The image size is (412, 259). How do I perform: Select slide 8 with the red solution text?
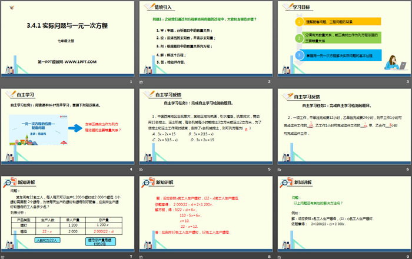click(205, 216)
